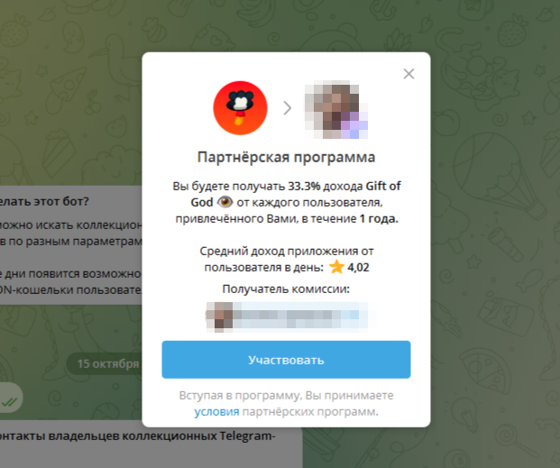This screenshot has height=468, width=560.
Task: Click the bold 1 года duration text
Action: pos(379,218)
